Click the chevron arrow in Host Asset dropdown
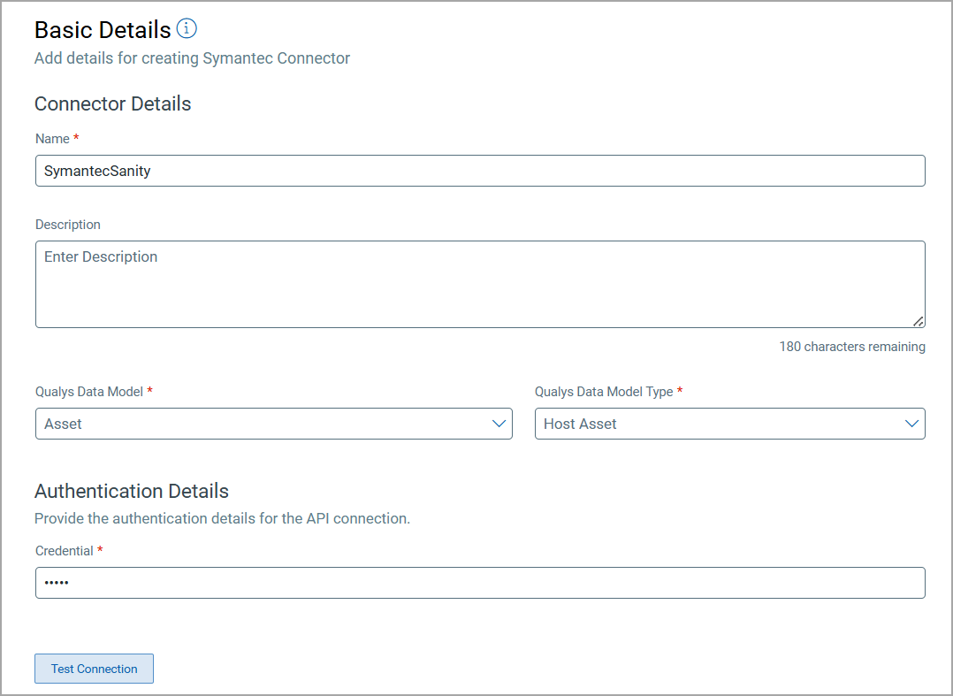The width and height of the screenshot is (953, 696). click(x=912, y=424)
